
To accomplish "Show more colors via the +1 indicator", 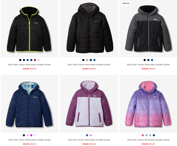I will (x=39, y=60).
